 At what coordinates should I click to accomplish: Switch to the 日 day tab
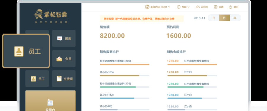pyautogui.click(x=213, y=18)
